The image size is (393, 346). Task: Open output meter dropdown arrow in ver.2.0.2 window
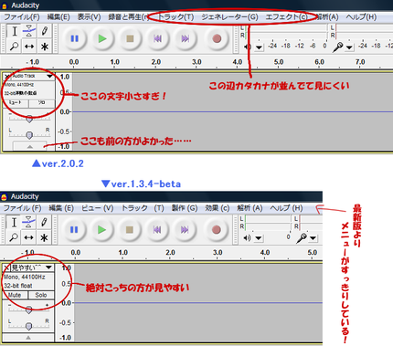[259, 47]
